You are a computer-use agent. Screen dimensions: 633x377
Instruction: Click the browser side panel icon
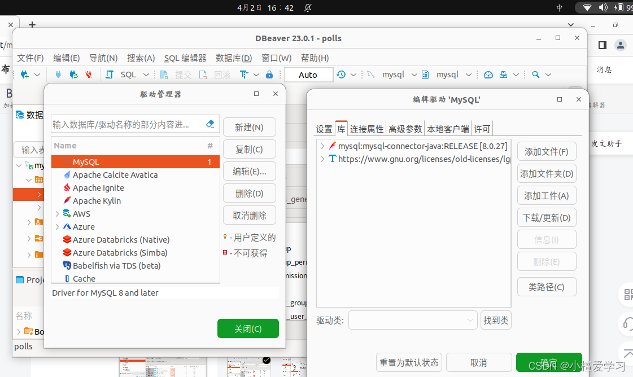pyautogui.click(x=603, y=45)
